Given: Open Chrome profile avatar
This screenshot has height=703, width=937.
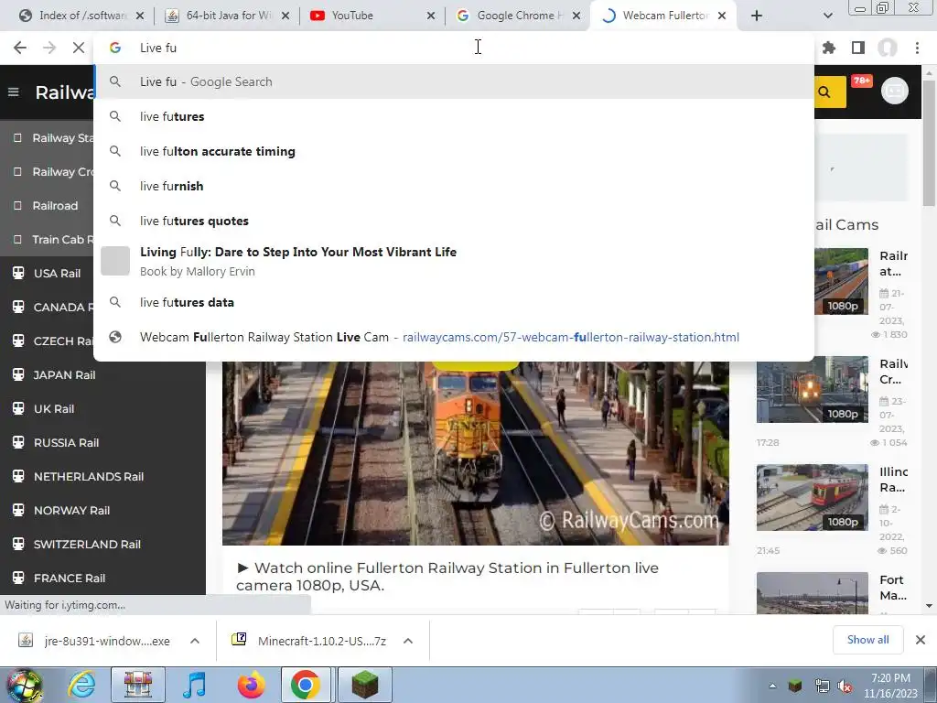Looking at the screenshot, I should point(888,48).
